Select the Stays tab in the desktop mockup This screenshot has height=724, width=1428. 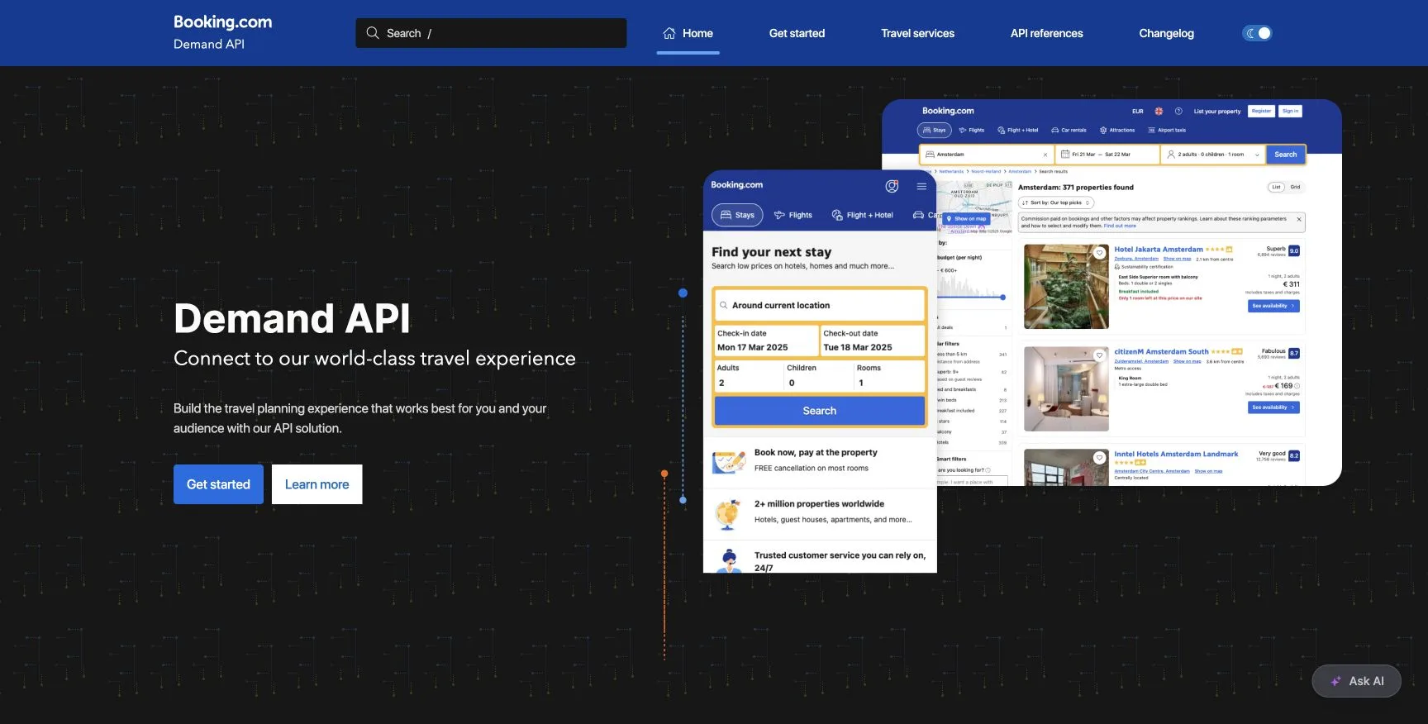click(x=935, y=130)
